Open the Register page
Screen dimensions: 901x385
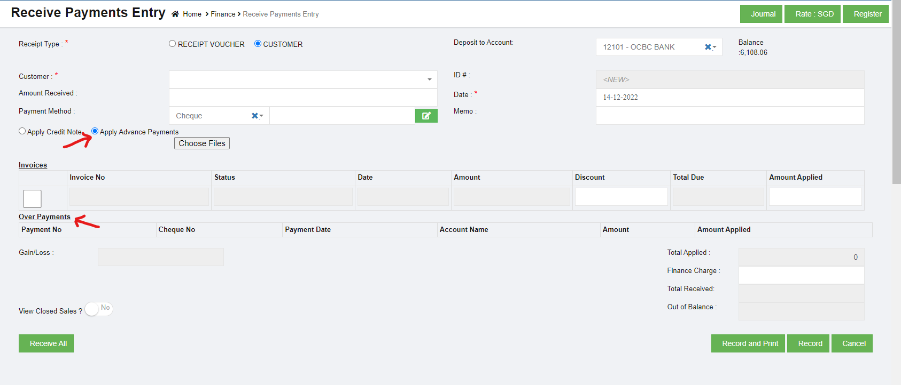866,14
